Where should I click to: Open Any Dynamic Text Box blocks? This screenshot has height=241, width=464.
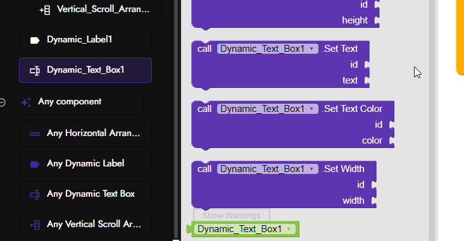[x=85, y=194]
